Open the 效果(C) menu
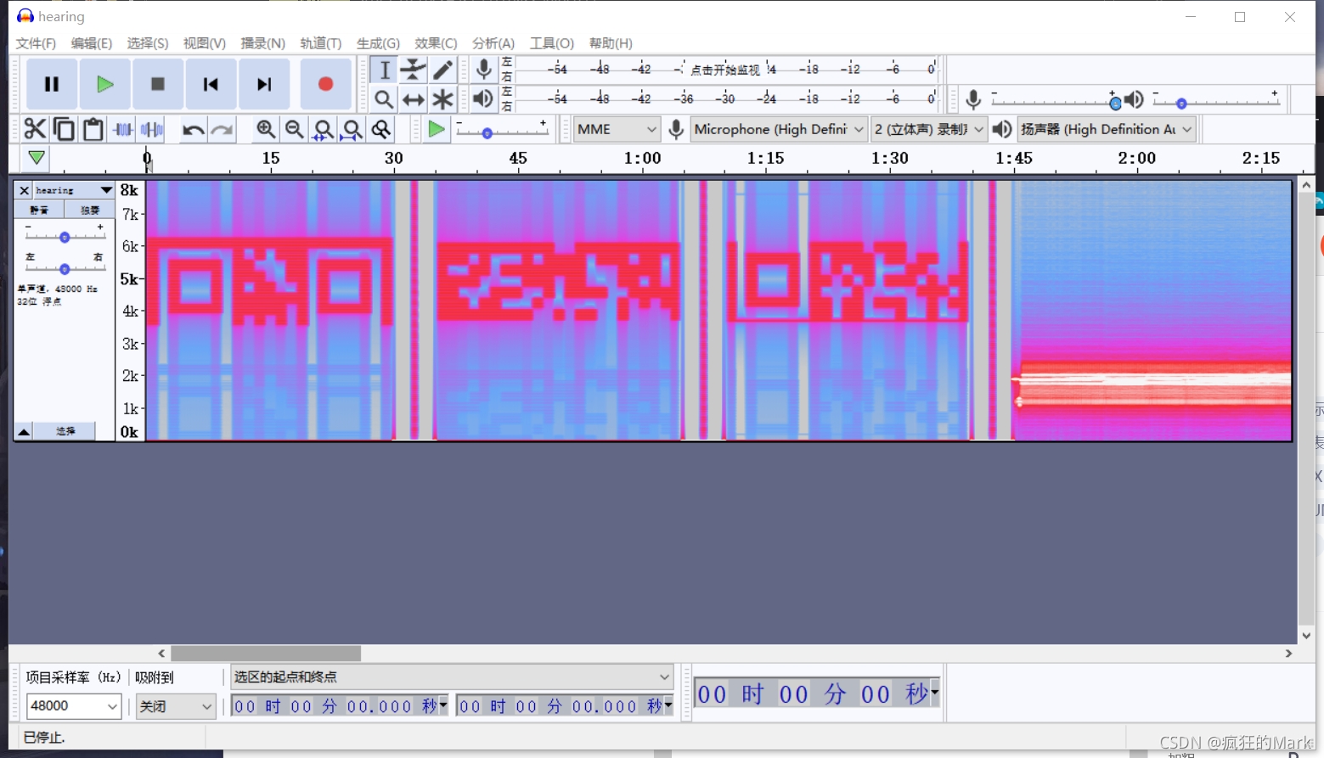The width and height of the screenshot is (1324, 758). (x=436, y=43)
